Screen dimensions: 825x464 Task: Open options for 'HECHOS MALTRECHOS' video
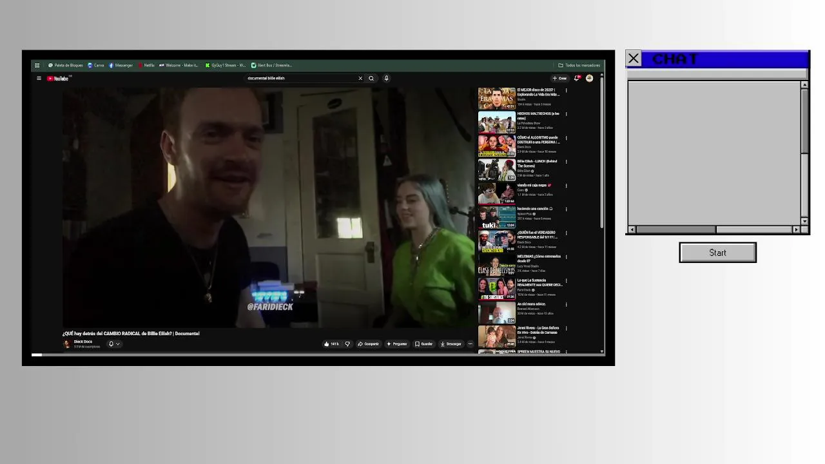pos(566,114)
